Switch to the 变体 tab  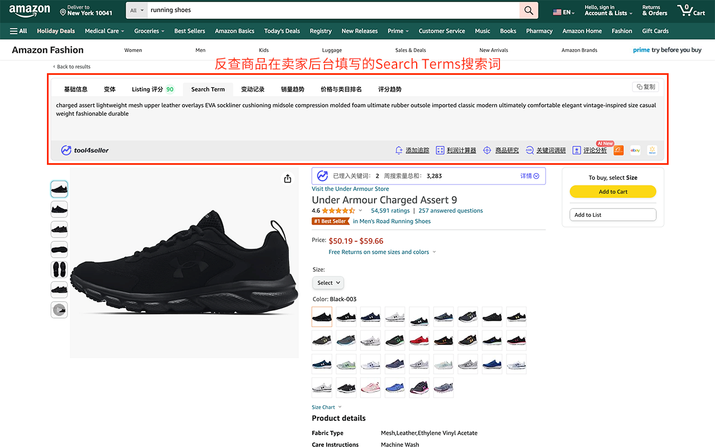click(x=109, y=89)
